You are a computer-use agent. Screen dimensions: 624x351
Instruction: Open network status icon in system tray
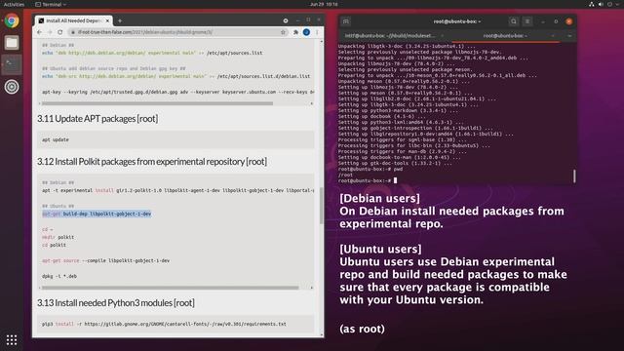coord(592,4)
